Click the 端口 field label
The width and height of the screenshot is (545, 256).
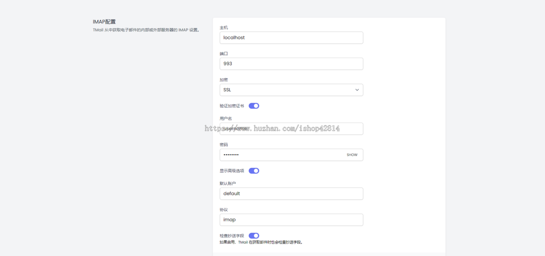click(224, 54)
